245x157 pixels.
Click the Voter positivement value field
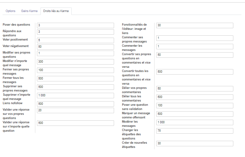(x=75, y=40)
